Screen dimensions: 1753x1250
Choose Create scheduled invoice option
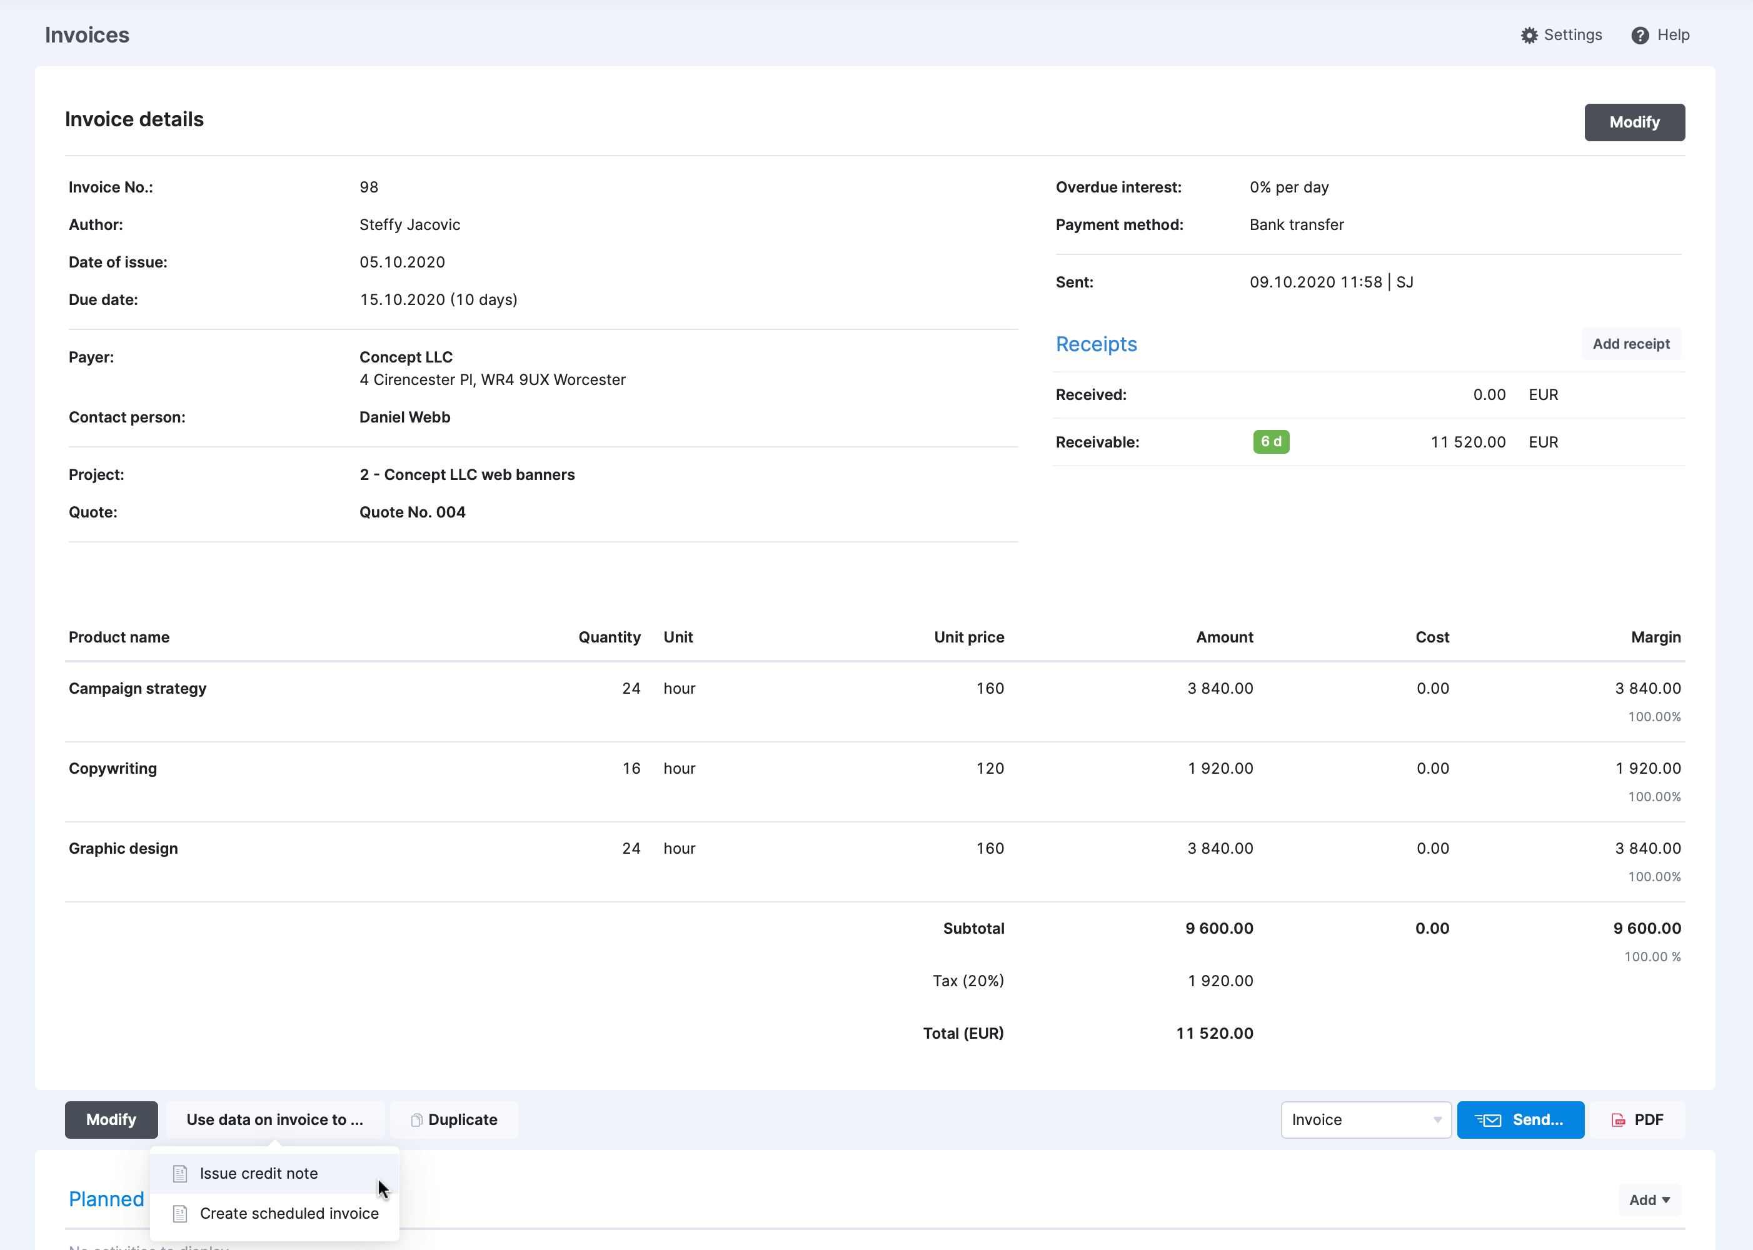click(289, 1214)
